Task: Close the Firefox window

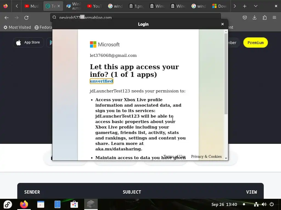Action: [276, 6]
